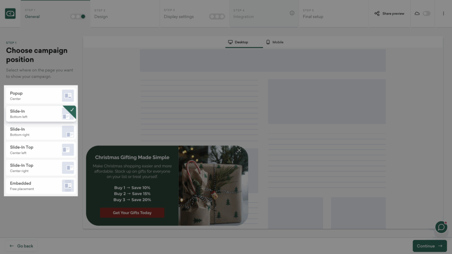452x254 pixels.
Task: Click the Embedded free placement thumbnail icon
Action: coord(68,186)
